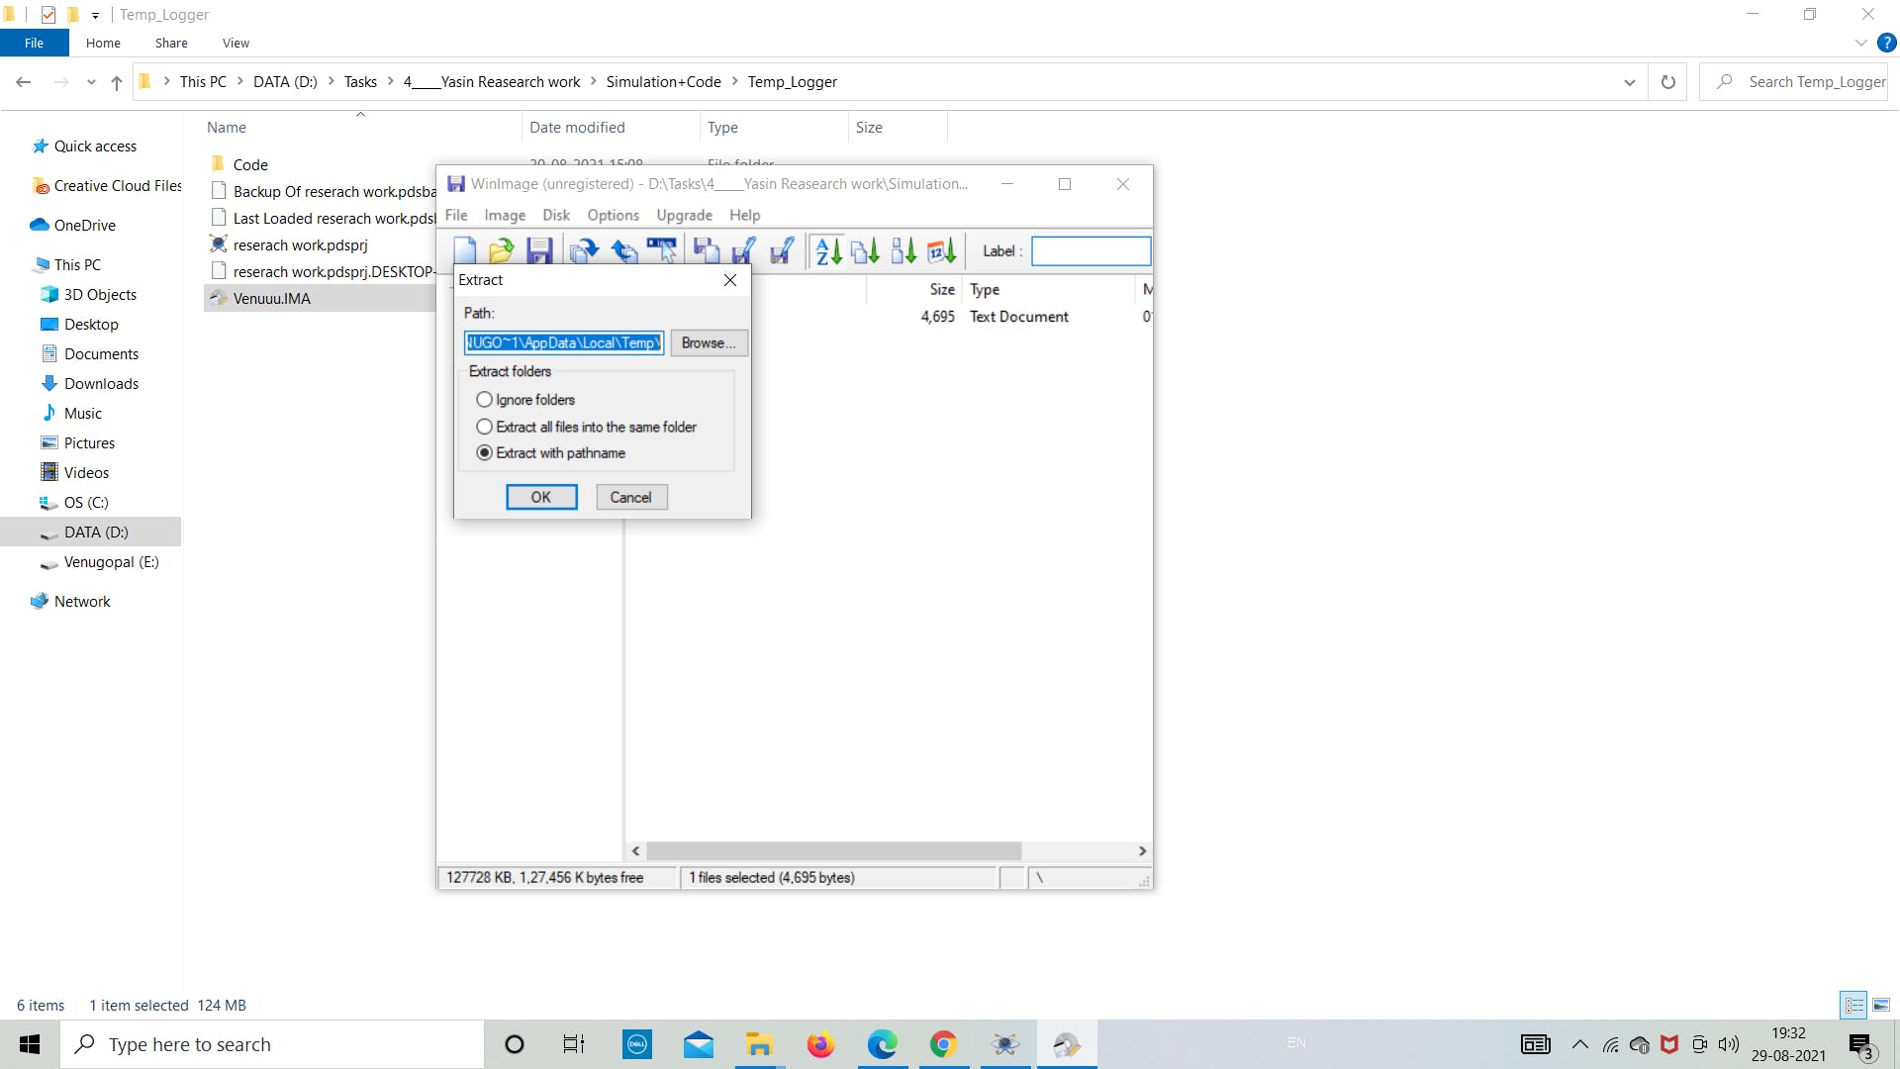Click the WinImage save file icon

(540, 250)
